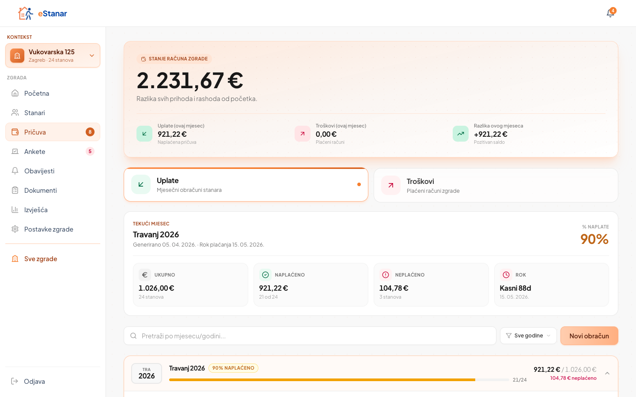Viewport: 636px width, 397px height.
Task: Click the search magnifier icon
Action: 133,336
